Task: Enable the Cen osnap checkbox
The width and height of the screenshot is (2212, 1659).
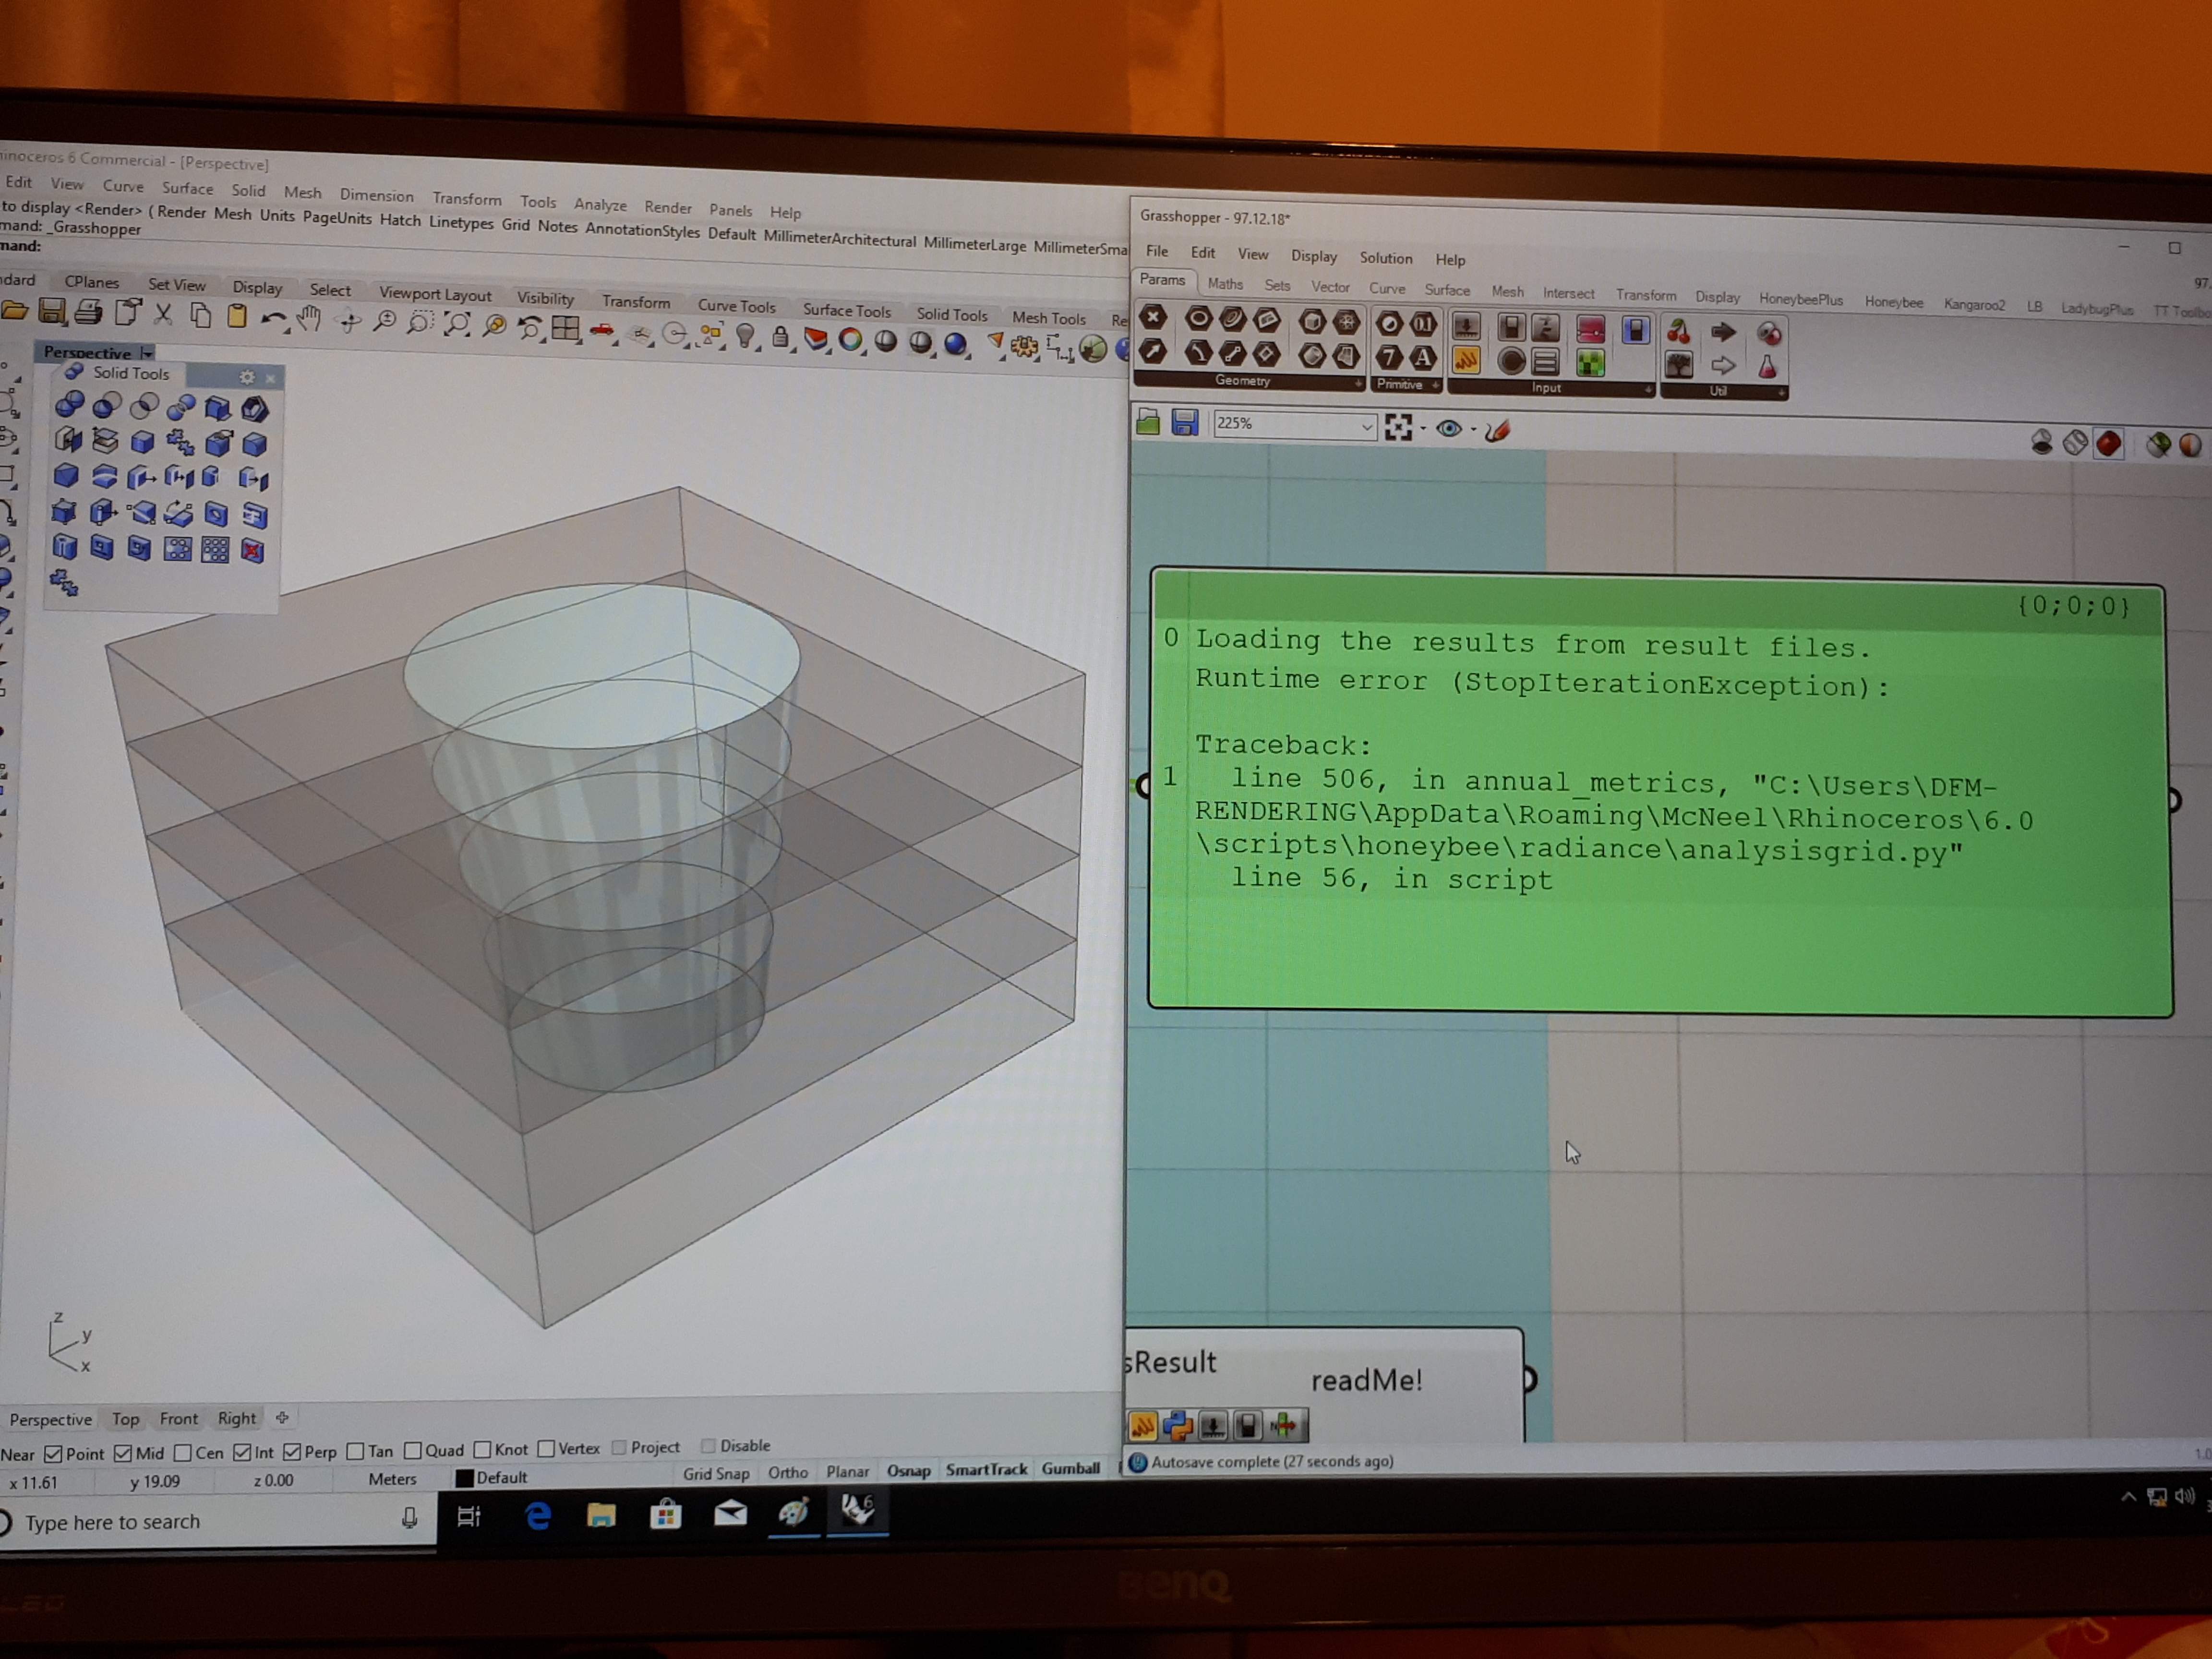Action: point(182,1453)
